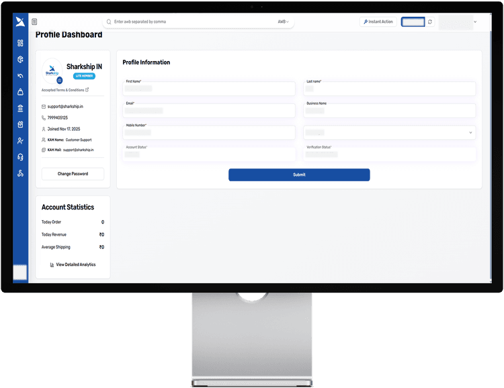The width and height of the screenshot is (504, 388).
Task: Click the 'Customer Support' KAM name value
Action: pyautogui.click(x=79, y=140)
